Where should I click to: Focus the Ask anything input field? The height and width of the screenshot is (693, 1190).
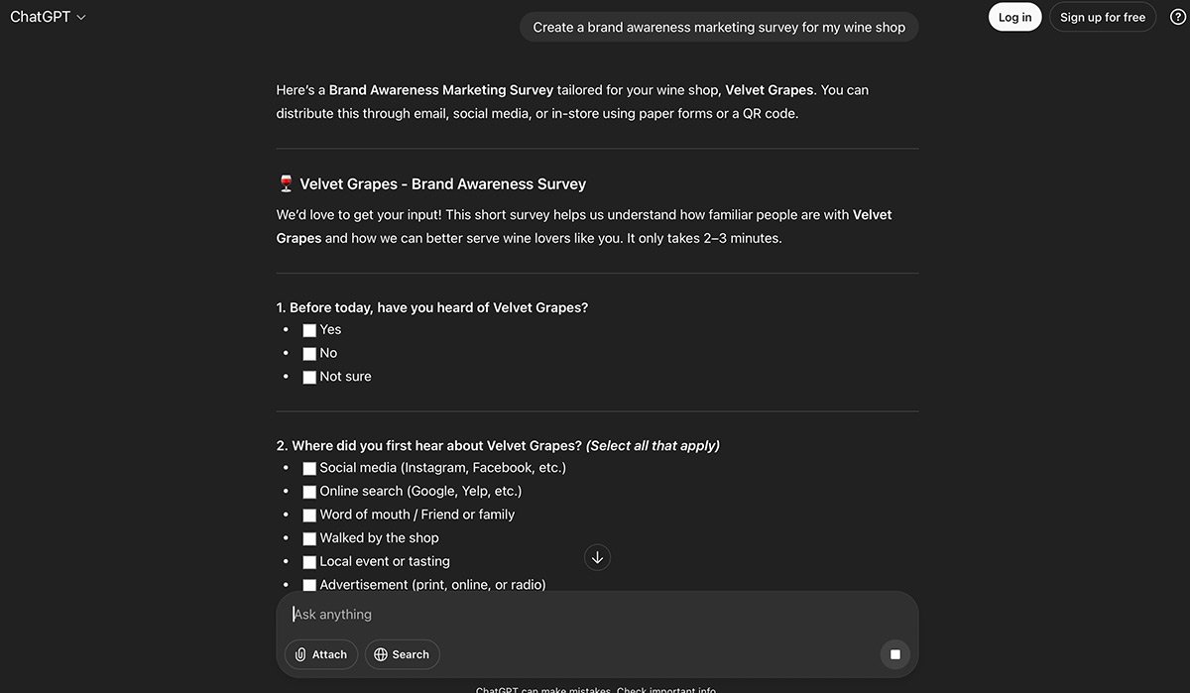597,615
